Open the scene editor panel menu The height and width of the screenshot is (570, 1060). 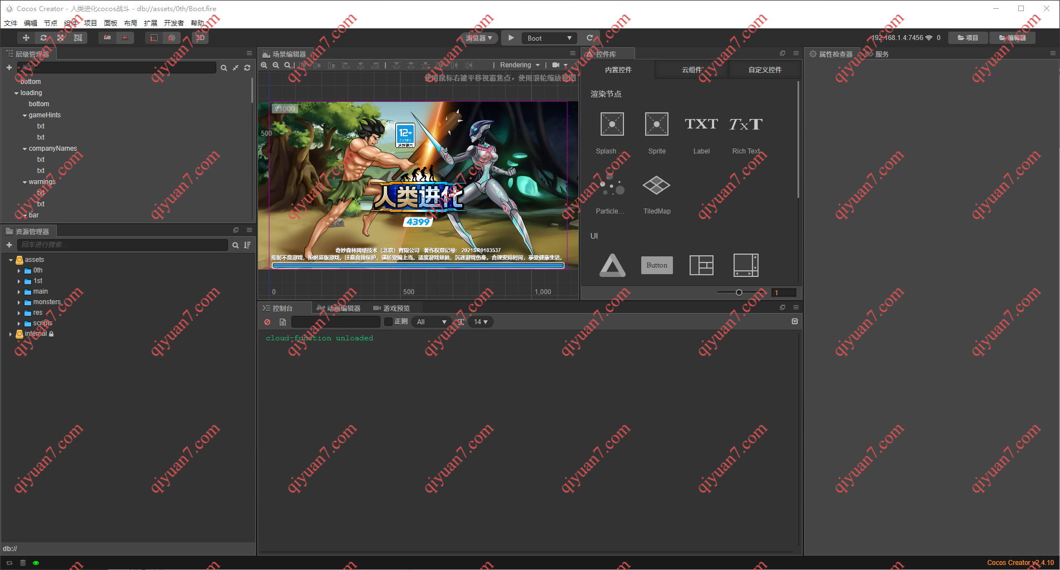(x=572, y=53)
